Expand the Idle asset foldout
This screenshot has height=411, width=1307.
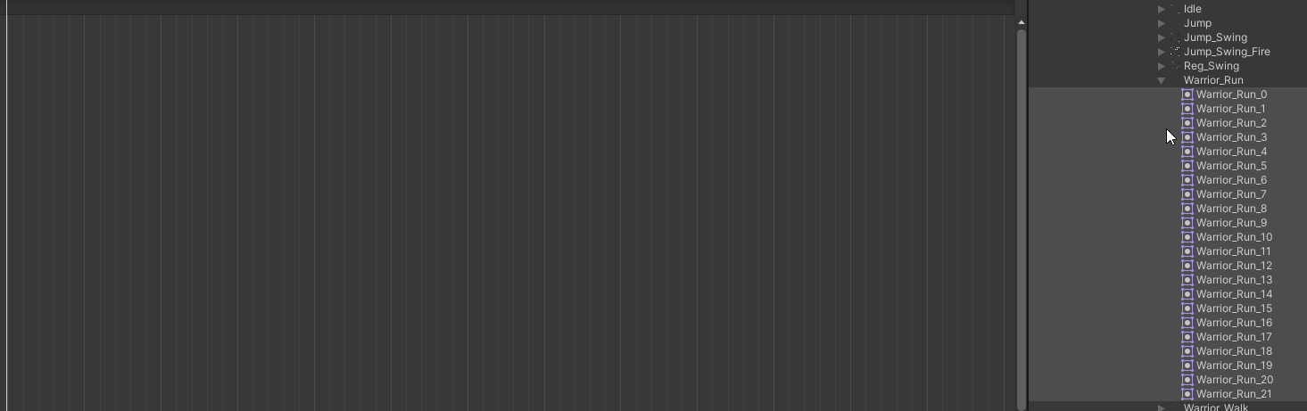(x=1162, y=9)
